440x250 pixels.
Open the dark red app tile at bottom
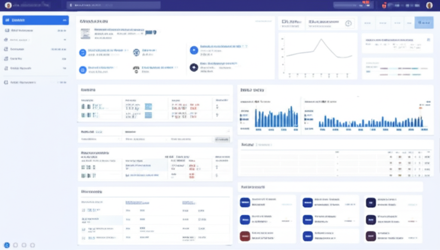pyautogui.click(x=245, y=235)
